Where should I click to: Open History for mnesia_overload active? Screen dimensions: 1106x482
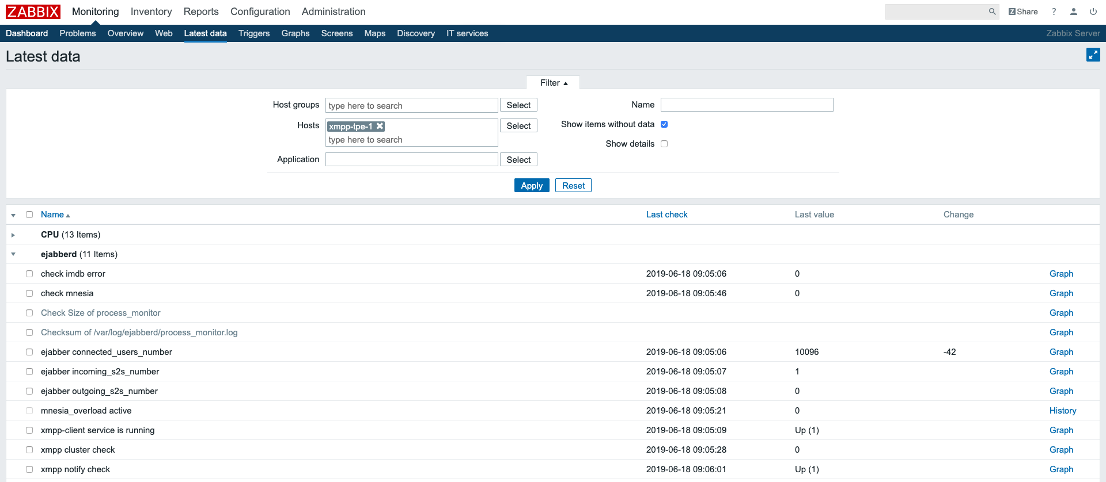[1062, 411]
